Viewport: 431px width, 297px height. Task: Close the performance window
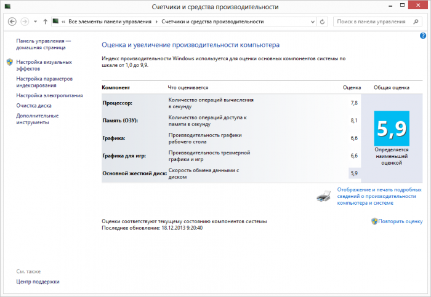click(x=418, y=5)
